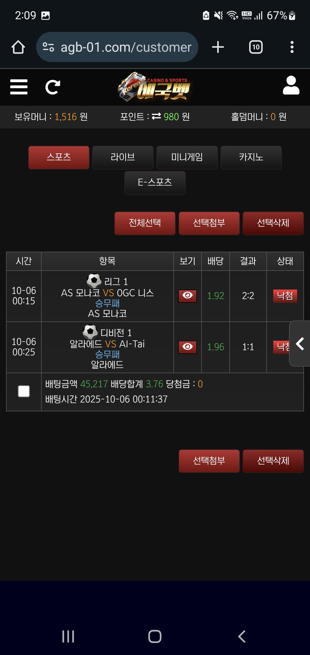The width and height of the screenshot is (310, 655).
Task: Tap Android back navigation button
Action: tap(242, 636)
